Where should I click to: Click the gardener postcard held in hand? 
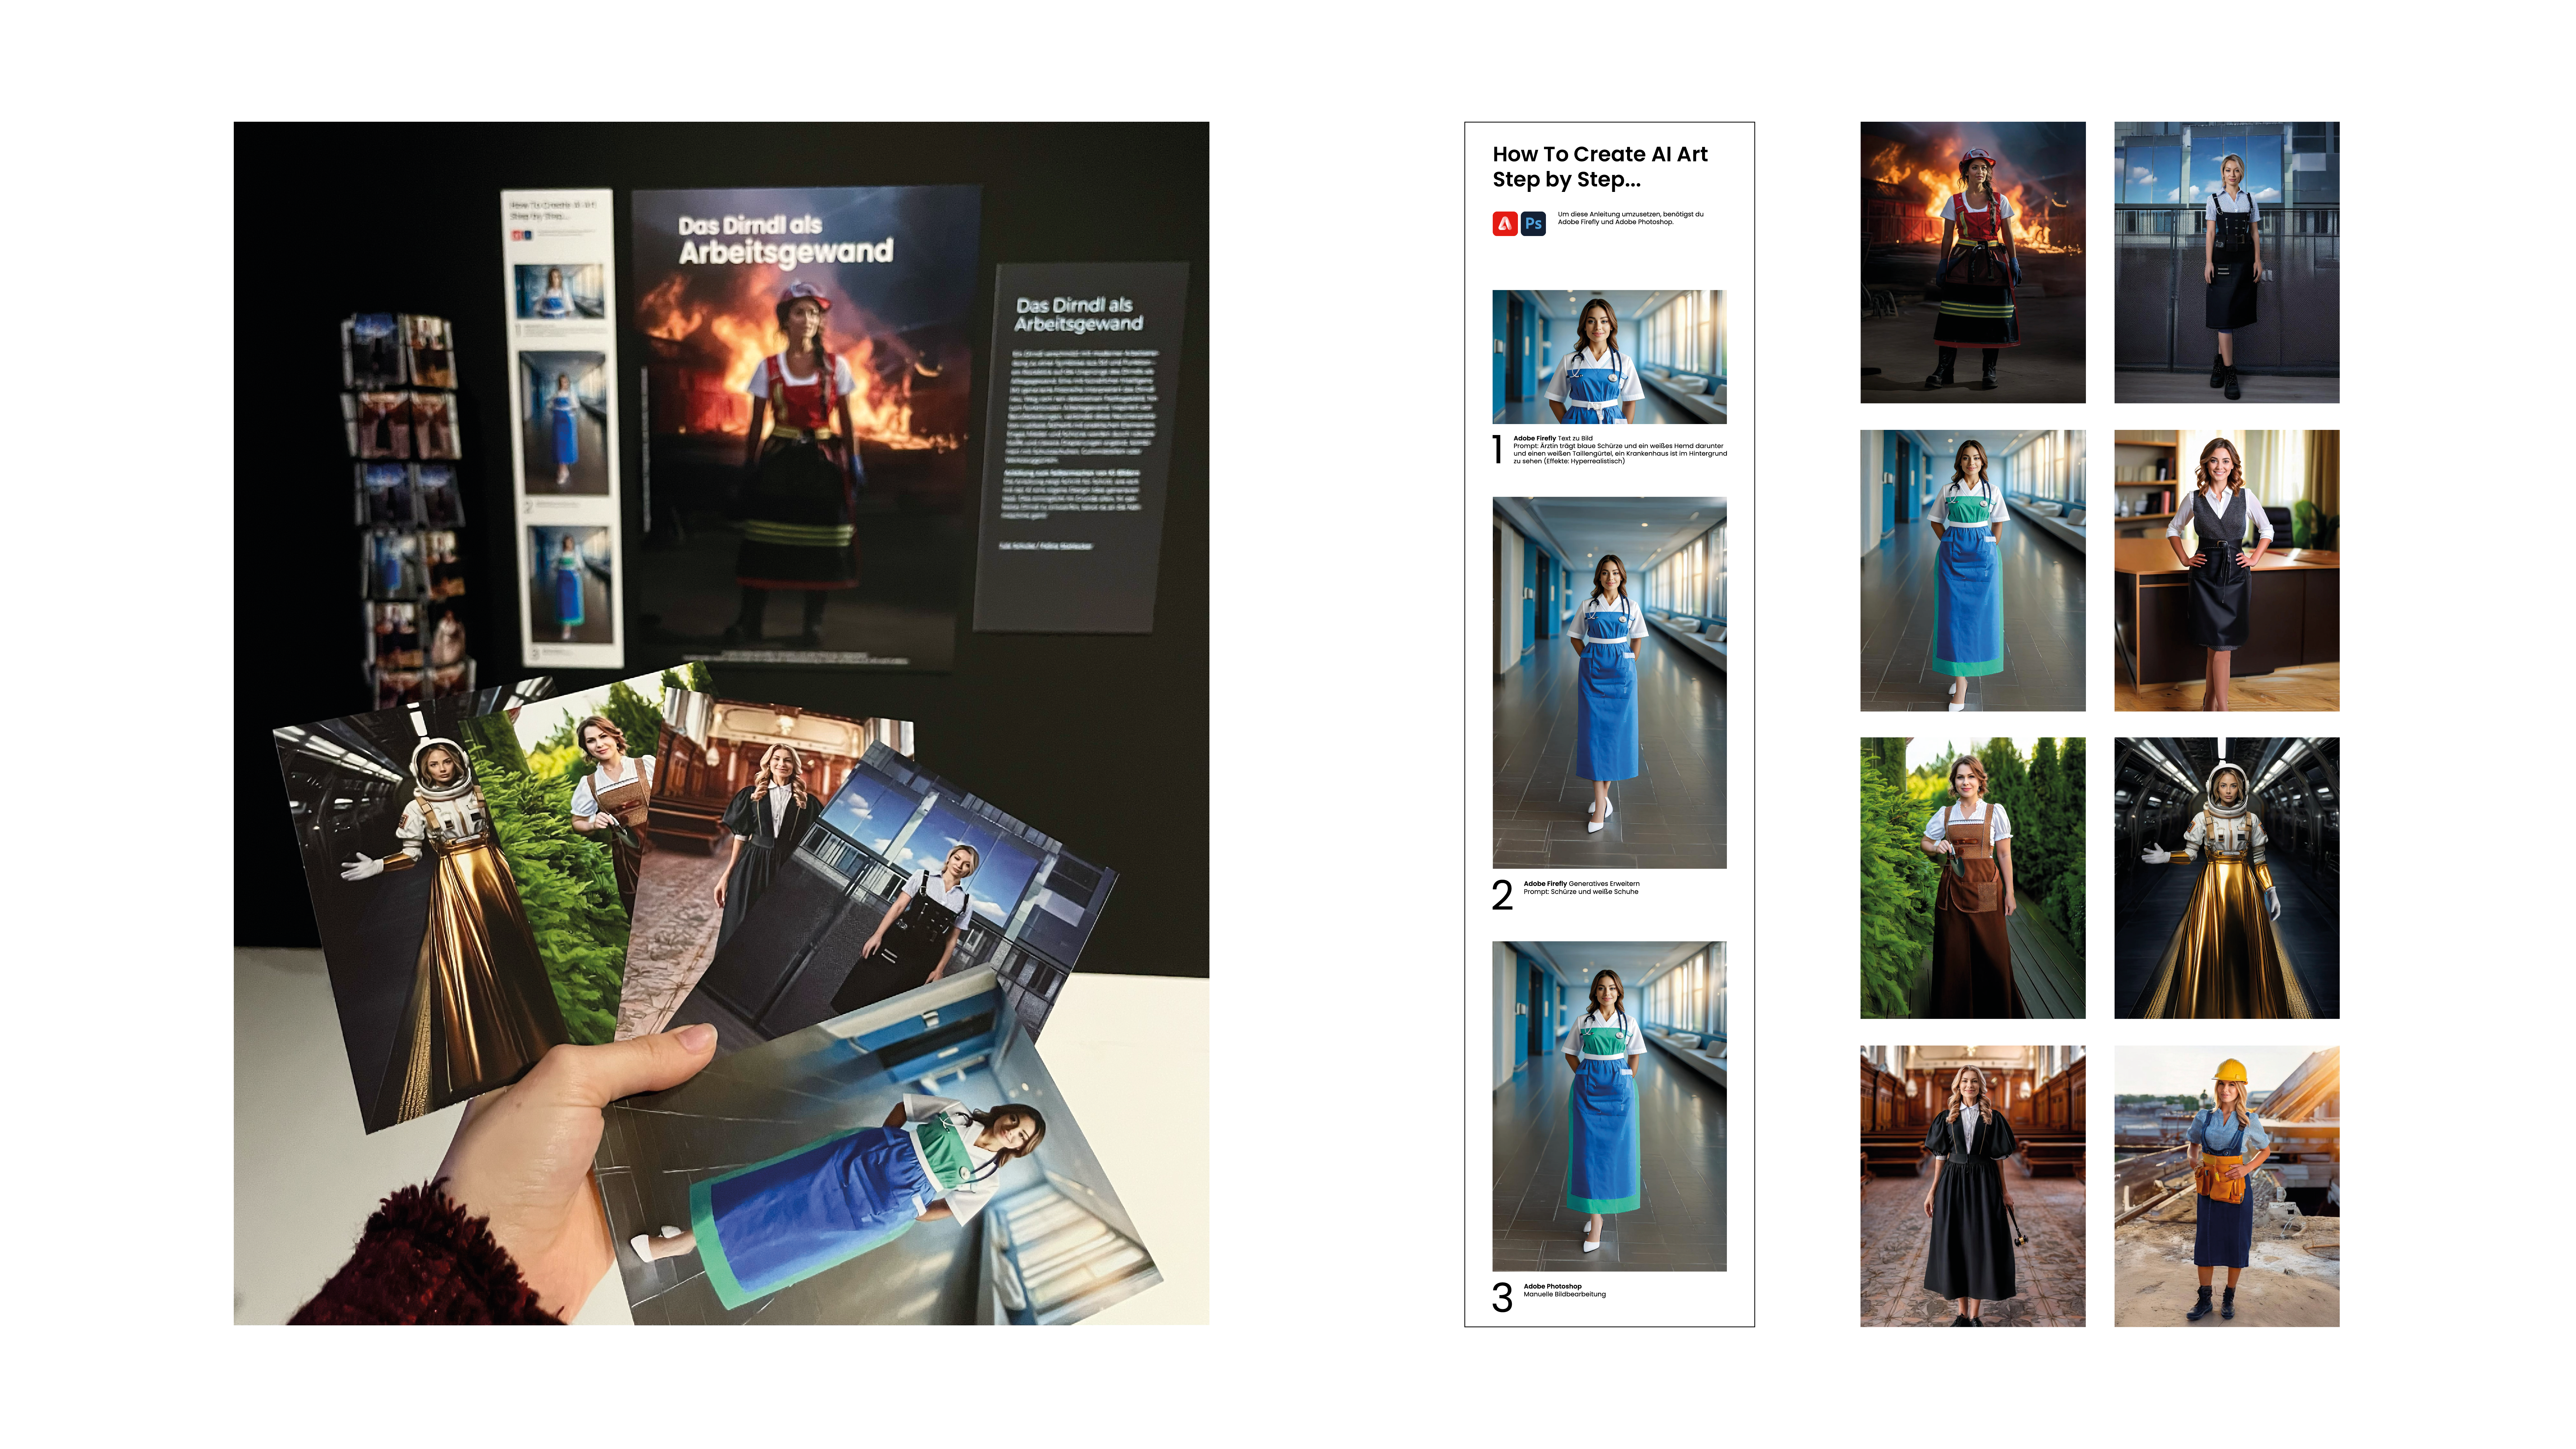tap(590, 850)
